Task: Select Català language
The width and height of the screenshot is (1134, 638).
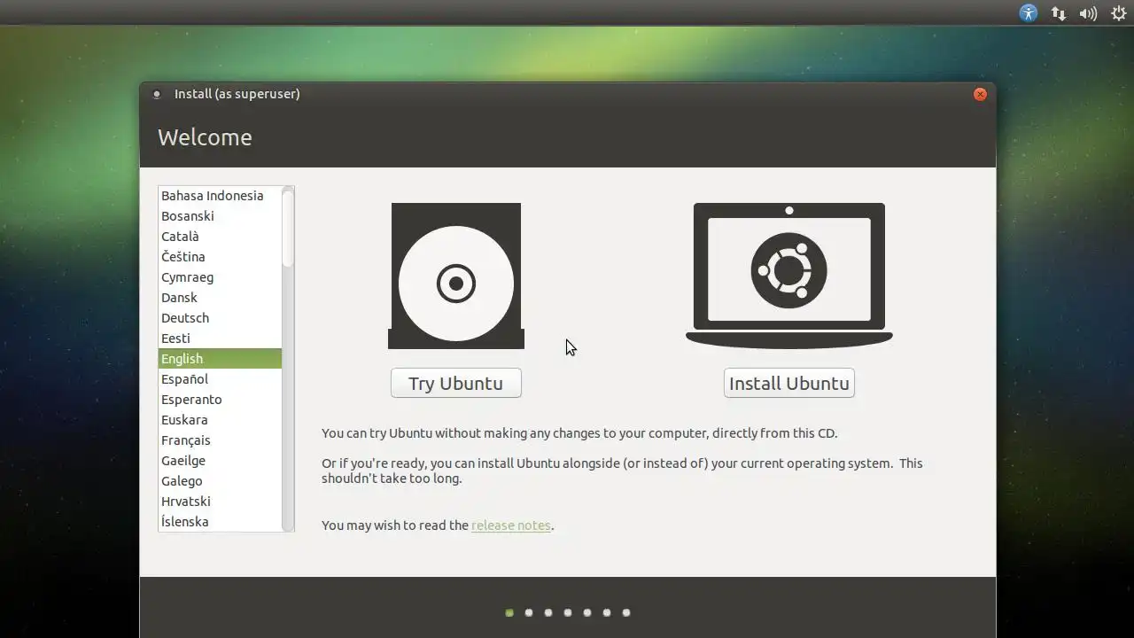Action: pos(220,237)
